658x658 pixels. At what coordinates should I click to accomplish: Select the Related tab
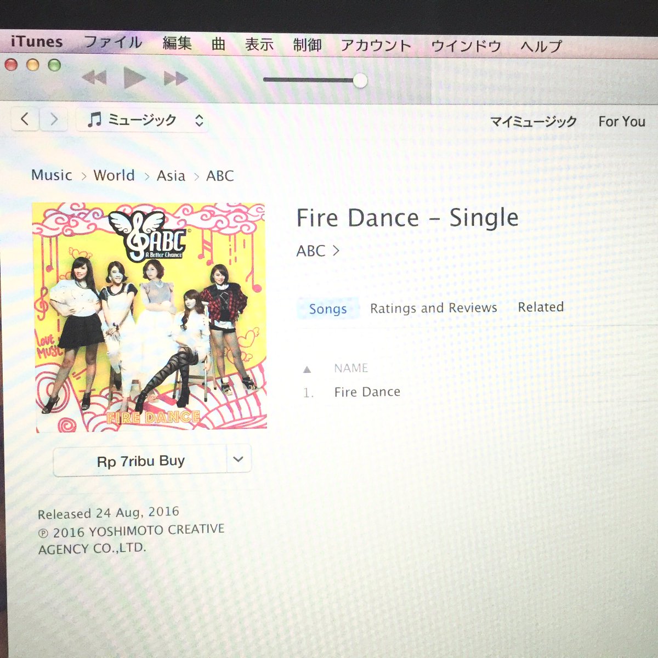tap(541, 307)
